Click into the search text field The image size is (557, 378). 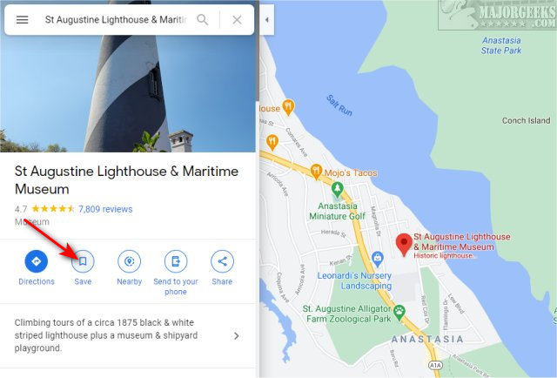(116, 19)
